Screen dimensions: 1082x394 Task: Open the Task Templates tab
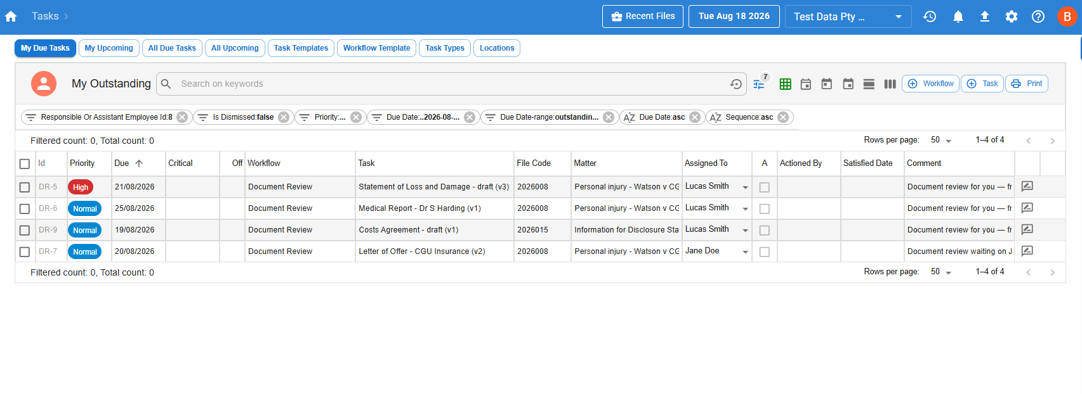301,48
